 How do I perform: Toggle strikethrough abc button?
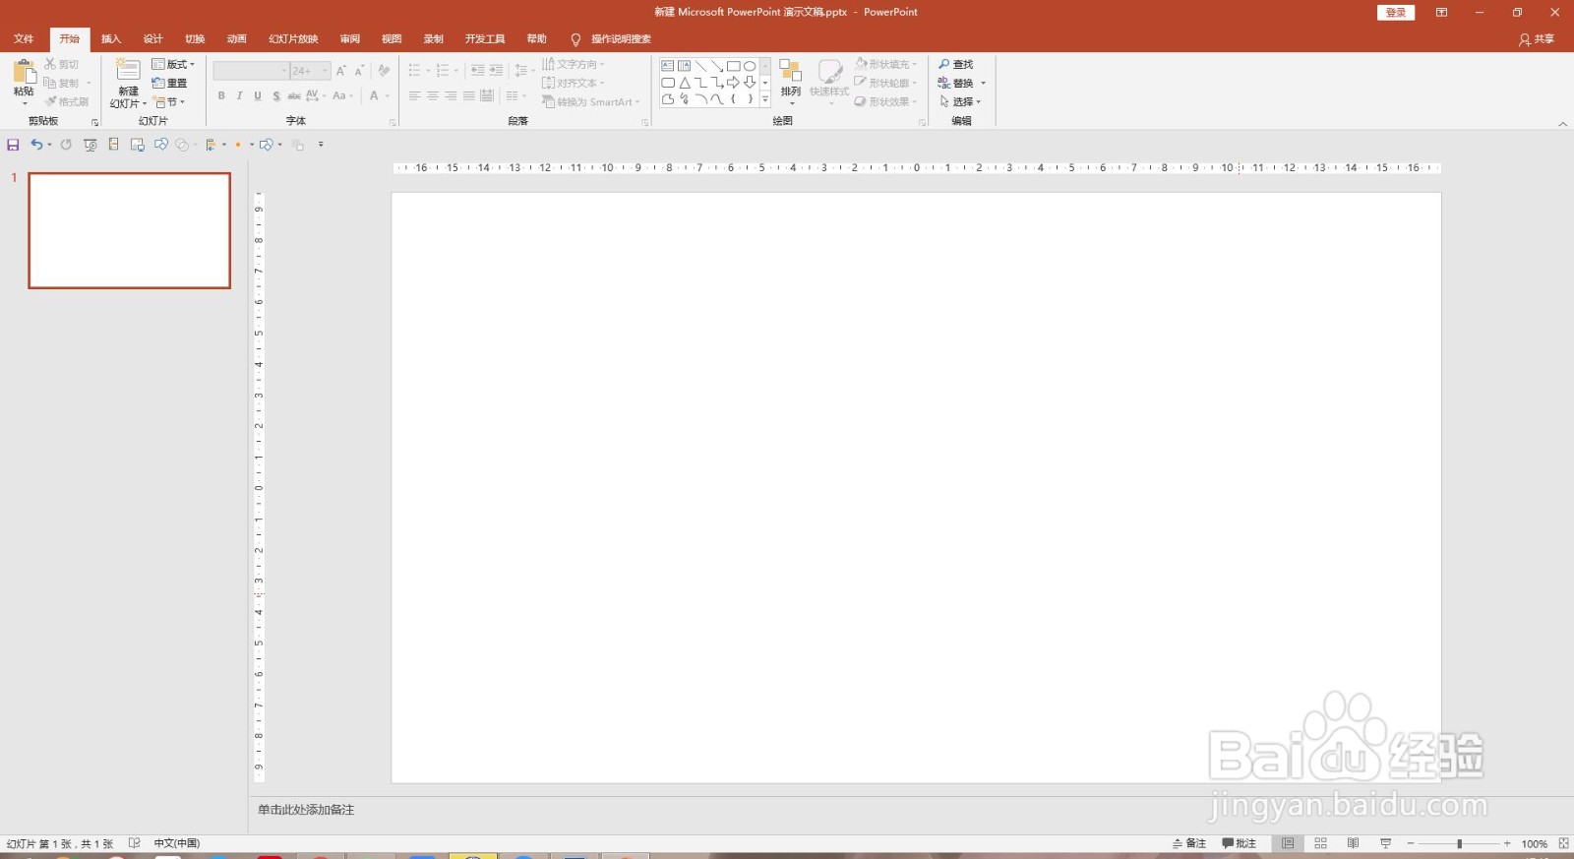point(294,95)
